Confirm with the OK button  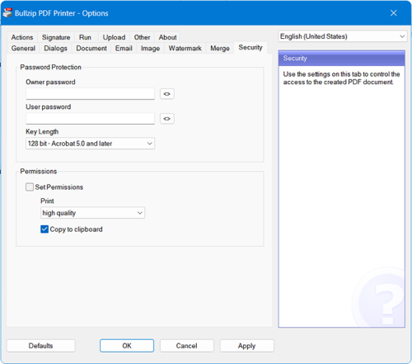pos(127,346)
